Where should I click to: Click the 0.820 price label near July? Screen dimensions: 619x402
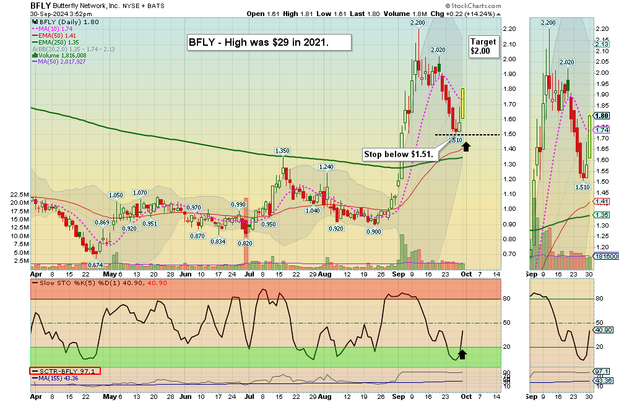pos(245,244)
